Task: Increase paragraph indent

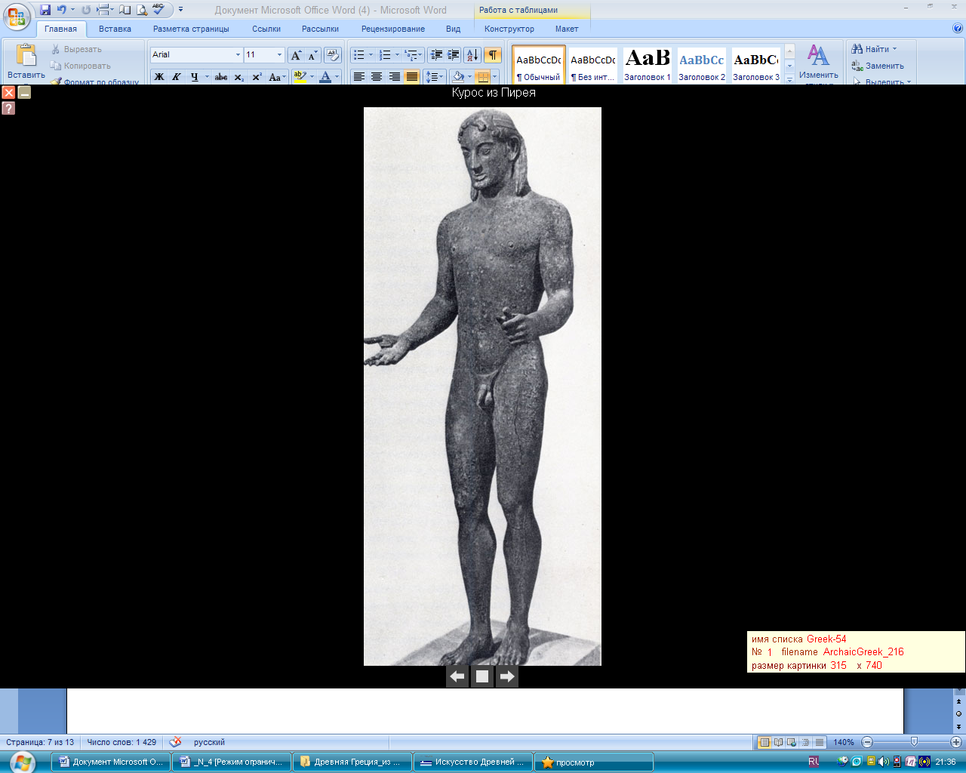Action: coord(454,55)
